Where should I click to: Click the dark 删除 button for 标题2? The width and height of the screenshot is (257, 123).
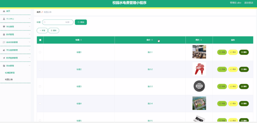[244, 69]
